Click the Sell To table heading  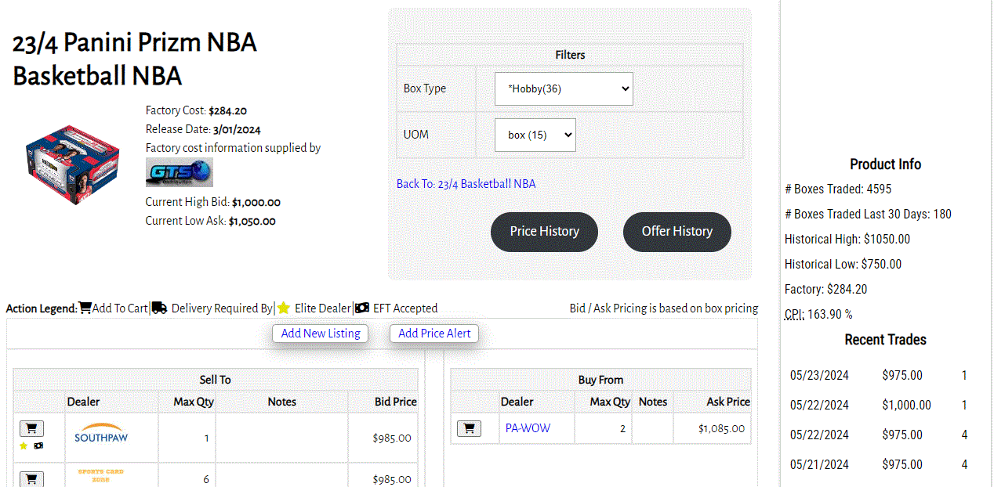click(x=215, y=380)
